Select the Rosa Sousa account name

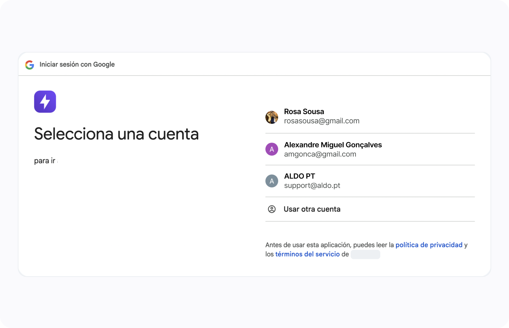304,111
